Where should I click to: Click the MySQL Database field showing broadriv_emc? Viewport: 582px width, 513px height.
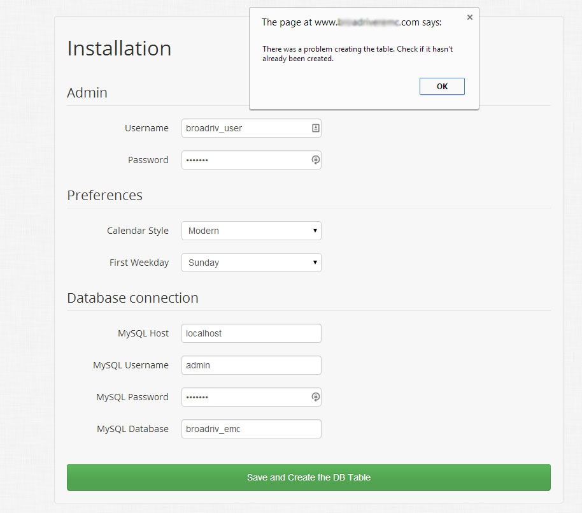[251, 429]
